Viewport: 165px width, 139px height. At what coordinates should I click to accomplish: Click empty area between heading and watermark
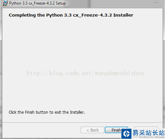[x=82, y=43]
